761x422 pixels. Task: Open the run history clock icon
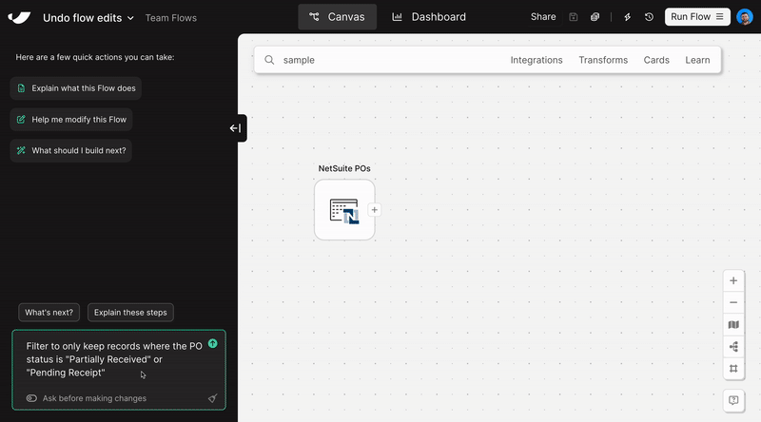[649, 17]
